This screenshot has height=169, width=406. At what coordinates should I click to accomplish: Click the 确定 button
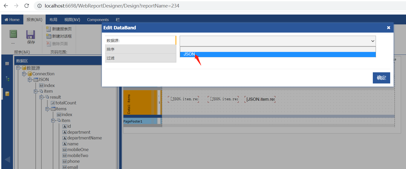point(381,78)
